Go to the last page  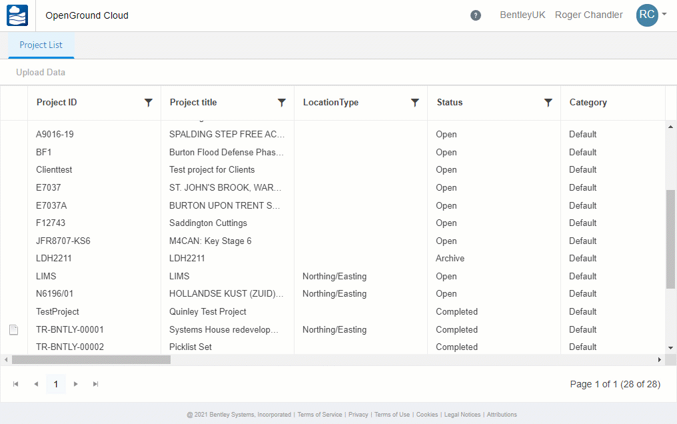[x=95, y=384]
